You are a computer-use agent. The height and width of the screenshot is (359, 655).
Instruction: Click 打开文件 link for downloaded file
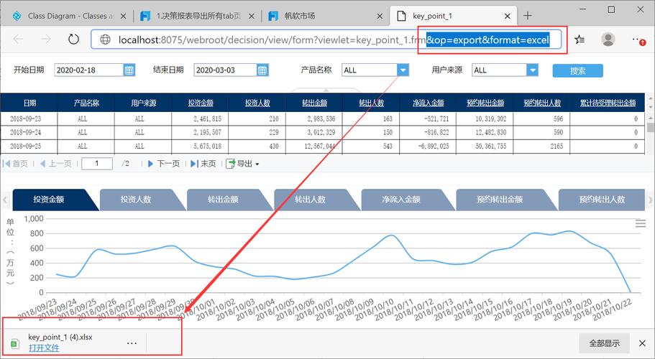[x=44, y=348]
